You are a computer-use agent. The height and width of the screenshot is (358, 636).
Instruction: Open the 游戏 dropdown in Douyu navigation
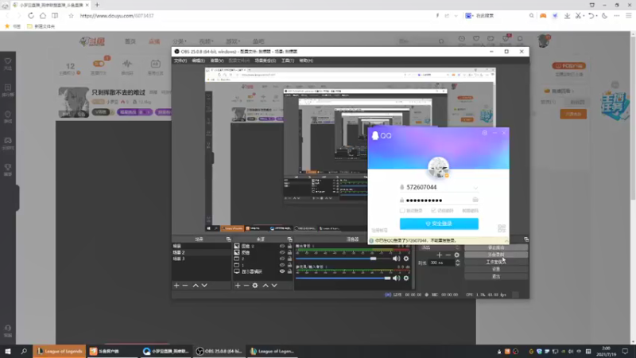(233, 41)
